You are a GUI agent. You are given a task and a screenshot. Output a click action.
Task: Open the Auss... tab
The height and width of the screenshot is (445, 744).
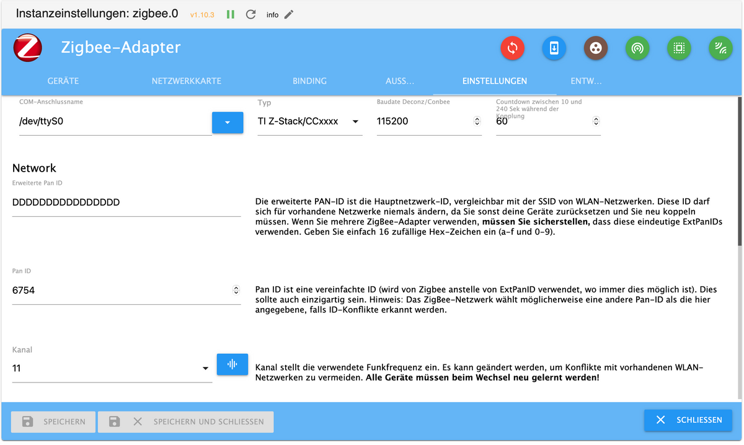[x=400, y=81]
